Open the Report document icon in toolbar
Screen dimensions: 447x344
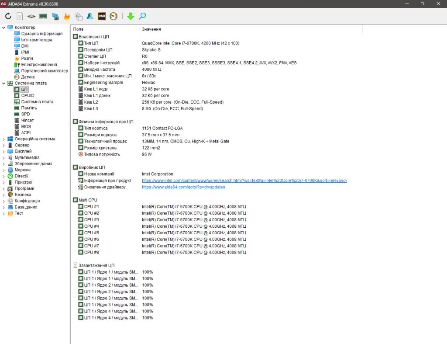[20, 16]
